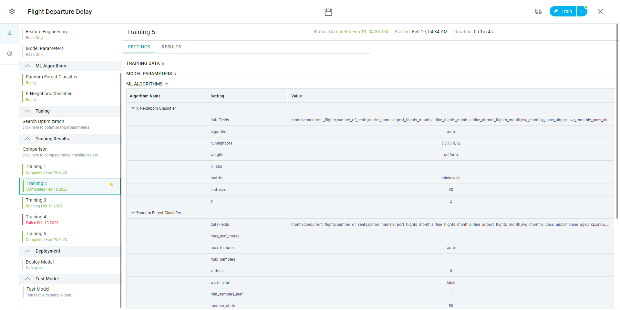Collapse the Random Forest Classifier table row
Screen dimensions: 620x310
133,213
